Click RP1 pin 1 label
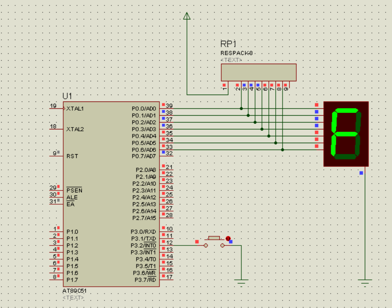 [224, 88]
